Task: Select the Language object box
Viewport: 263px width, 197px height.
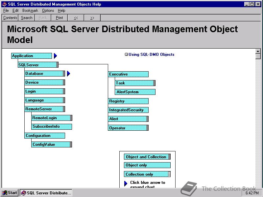Action: click(x=45, y=100)
